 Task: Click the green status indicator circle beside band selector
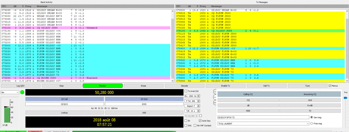(x=22, y=92)
